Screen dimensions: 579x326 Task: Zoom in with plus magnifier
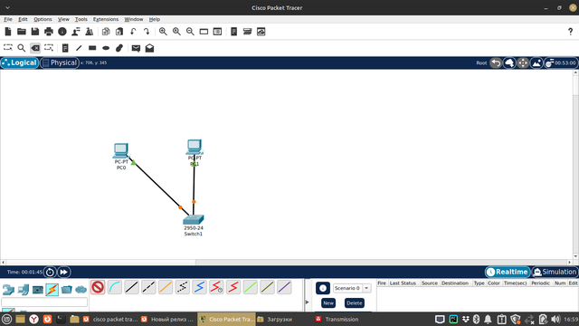[163, 32]
